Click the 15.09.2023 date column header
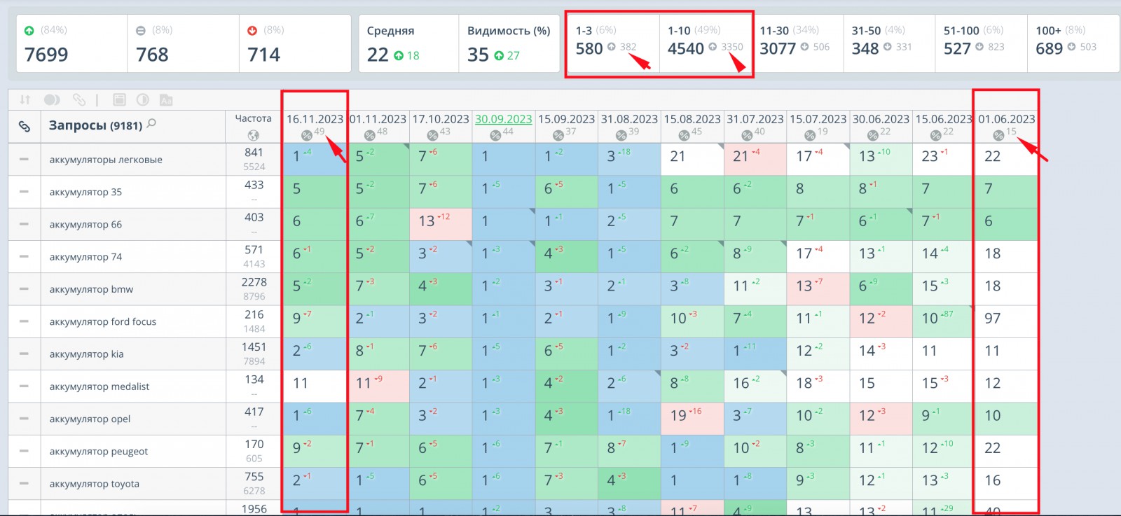This screenshot has width=1121, height=516. (567, 119)
